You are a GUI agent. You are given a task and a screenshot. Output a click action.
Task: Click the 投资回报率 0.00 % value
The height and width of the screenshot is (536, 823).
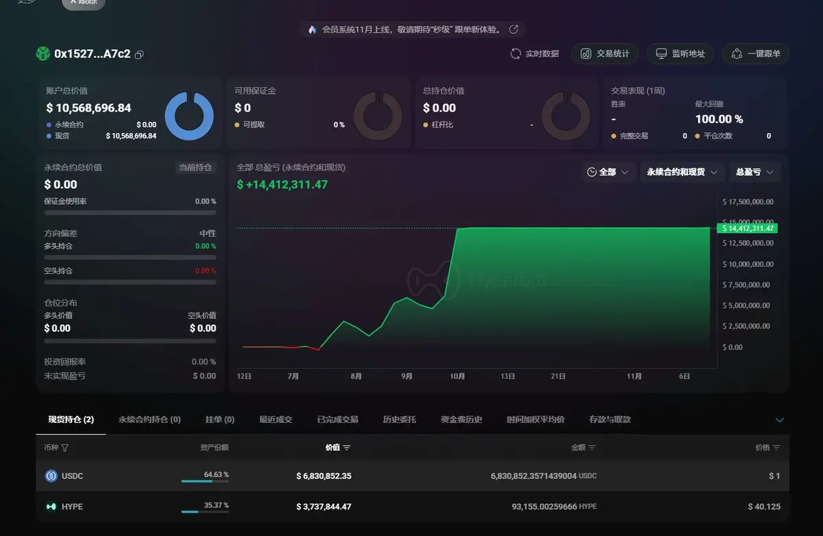point(204,362)
